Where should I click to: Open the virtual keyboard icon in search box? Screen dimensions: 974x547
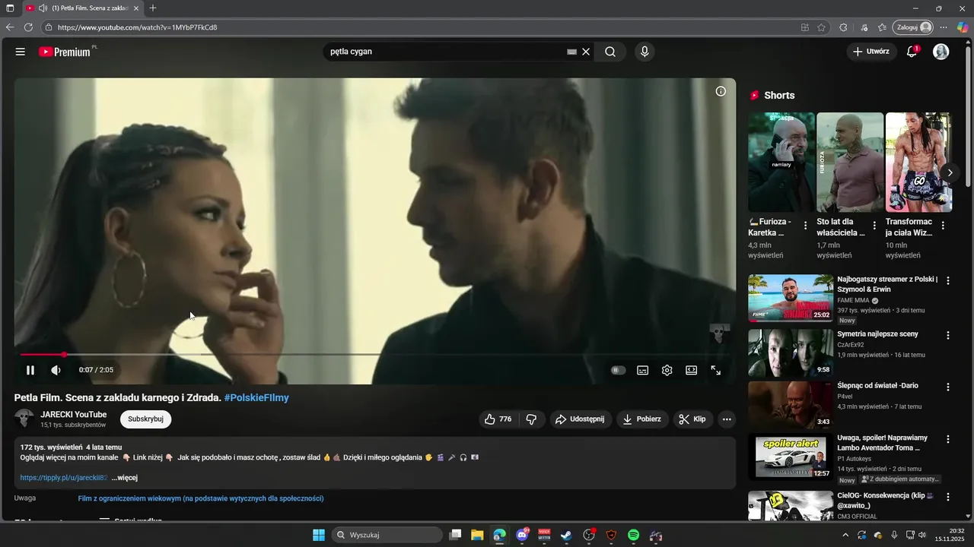pyautogui.click(x=571, y=52)
